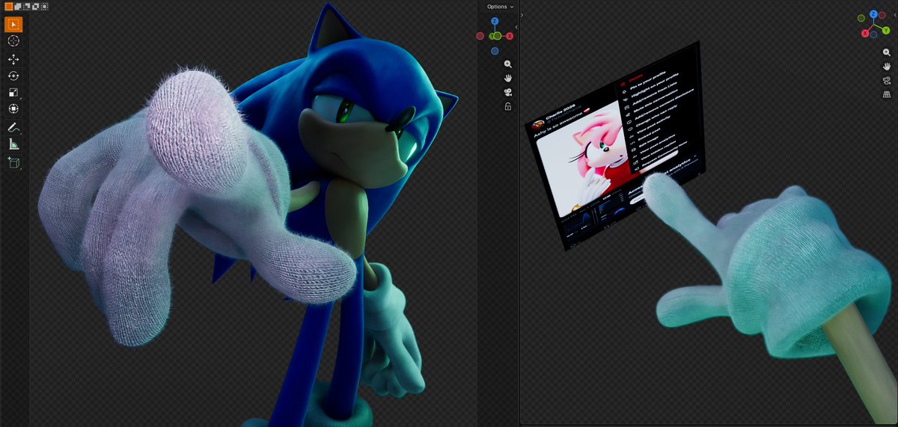Click the blue Z axis on left gizmo
The image size is (898, 427).
click(x=495, y=22)
